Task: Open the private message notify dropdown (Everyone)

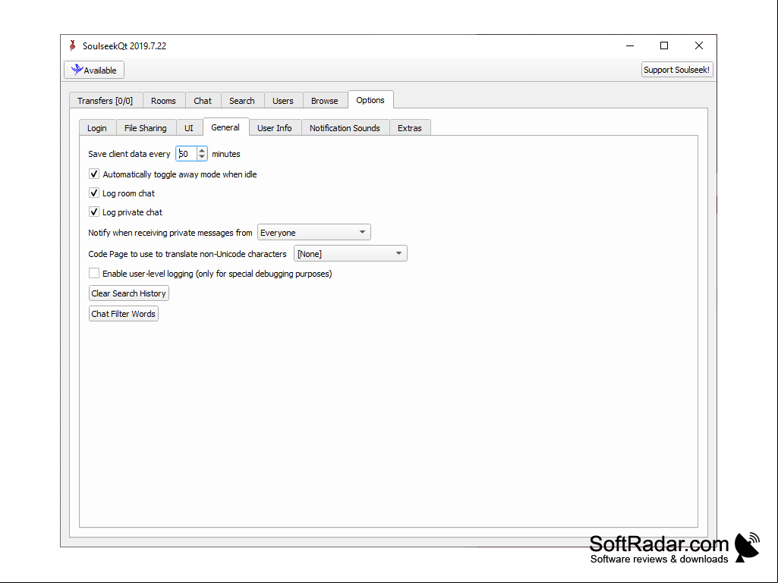Action: (313, 232)
